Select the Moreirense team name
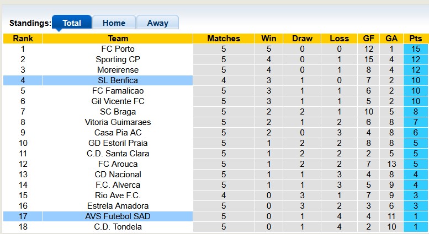429x234 pixels. (118, 70)
